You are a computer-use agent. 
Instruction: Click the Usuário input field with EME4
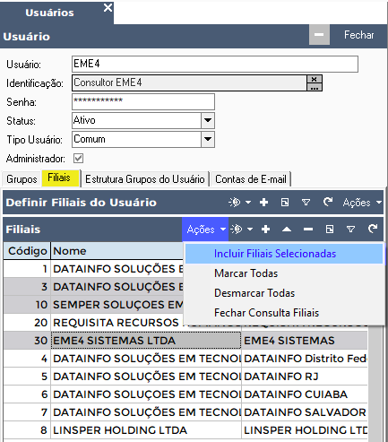[215, 64]
